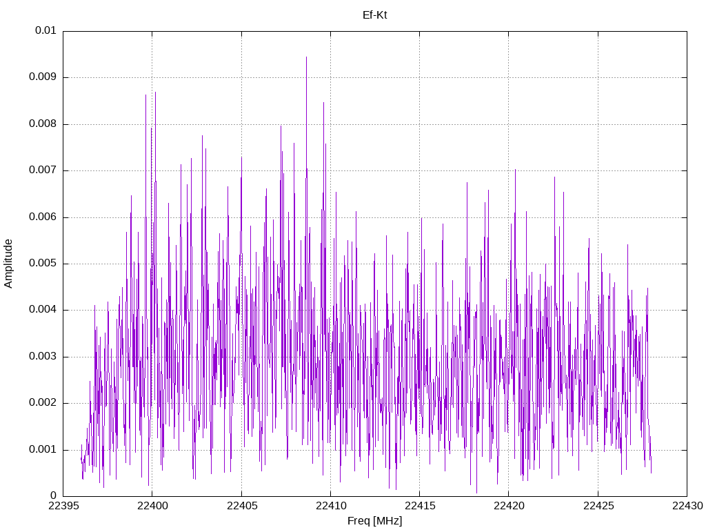The image size is (706, 530).
Task: Click the 'Amplitude' y-axis label
Action: click(8, 264)
